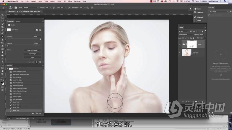Create new group folder icon in Layers
The image size is (232, 130).
coord(196,102)
